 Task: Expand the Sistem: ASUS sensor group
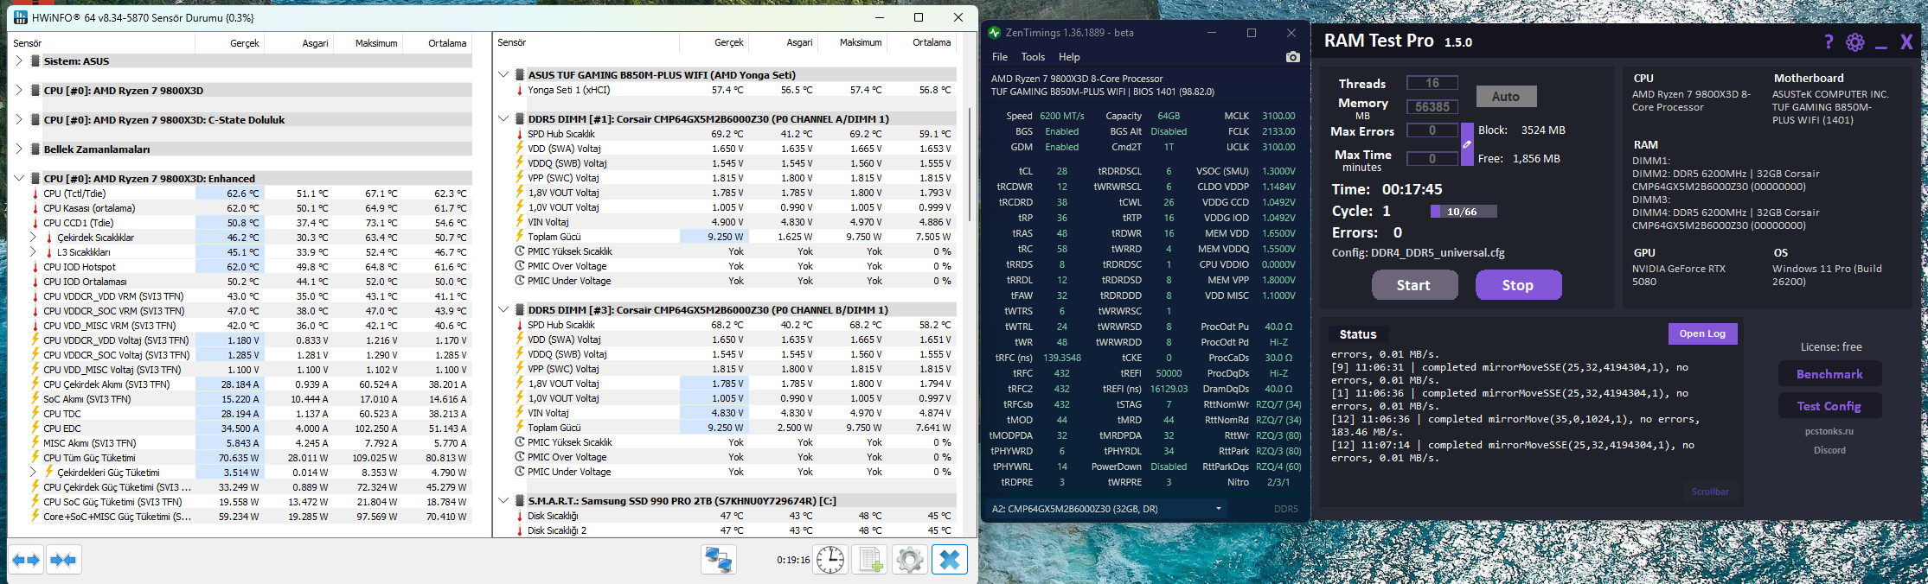[19, 61]
